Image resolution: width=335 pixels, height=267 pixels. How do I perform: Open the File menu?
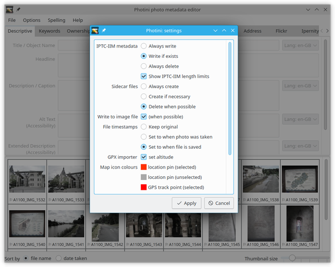(12, 20)
